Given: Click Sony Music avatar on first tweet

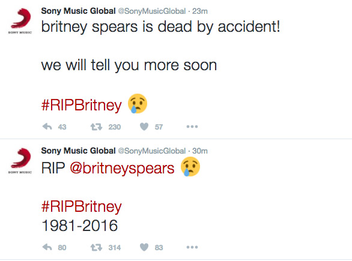Looking at the screenshot, I should click(20, 20).
